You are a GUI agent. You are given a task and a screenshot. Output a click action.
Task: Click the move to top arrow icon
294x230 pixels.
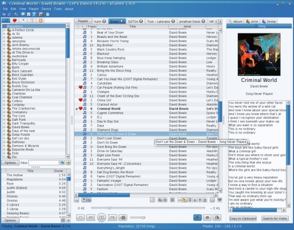pyautogui.click(x=190, y=200)
